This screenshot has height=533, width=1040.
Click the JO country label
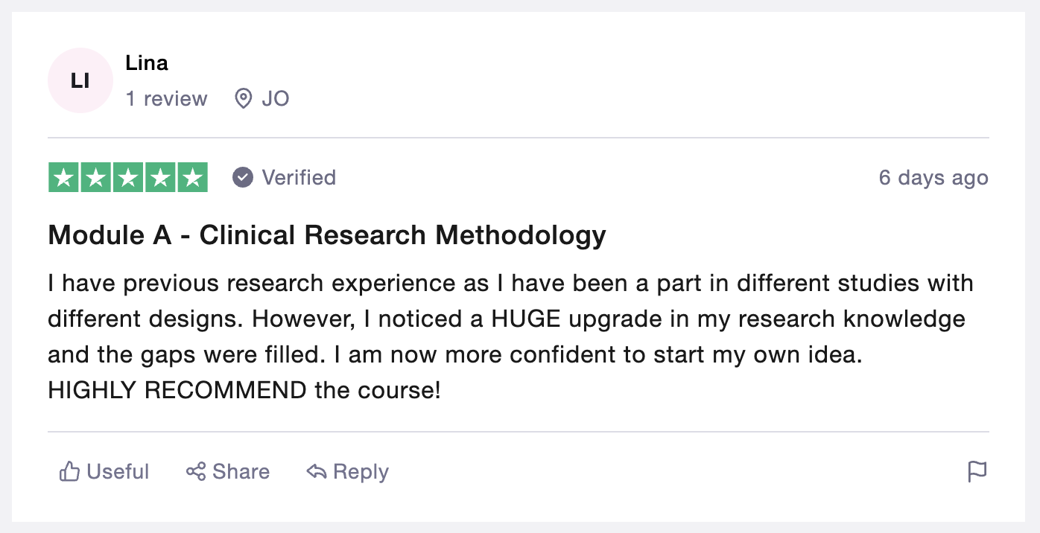(276, 98)
